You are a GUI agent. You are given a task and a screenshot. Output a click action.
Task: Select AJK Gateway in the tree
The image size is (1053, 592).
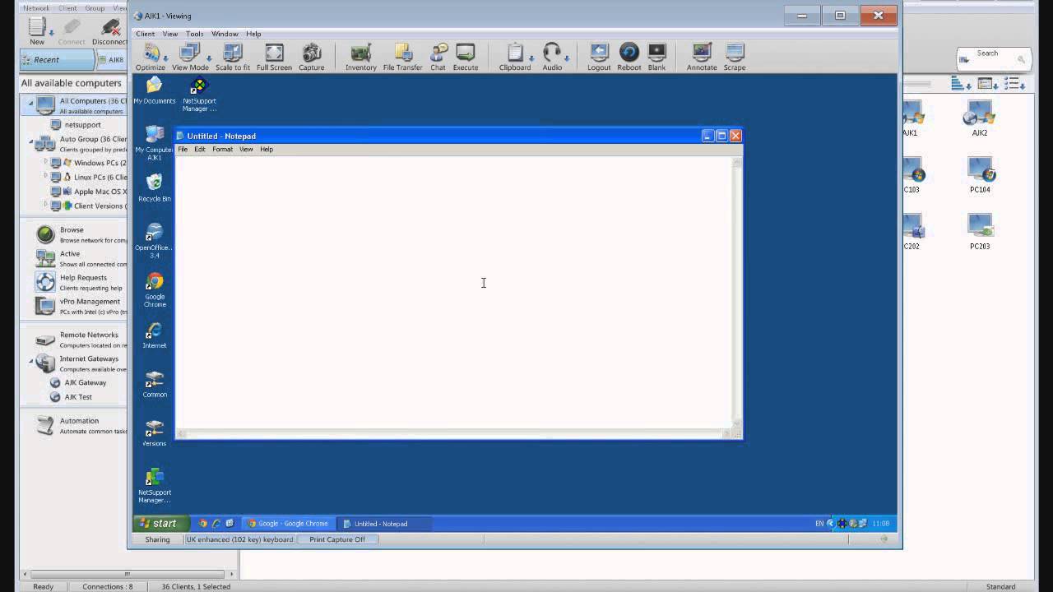click(x=85, y=382)
